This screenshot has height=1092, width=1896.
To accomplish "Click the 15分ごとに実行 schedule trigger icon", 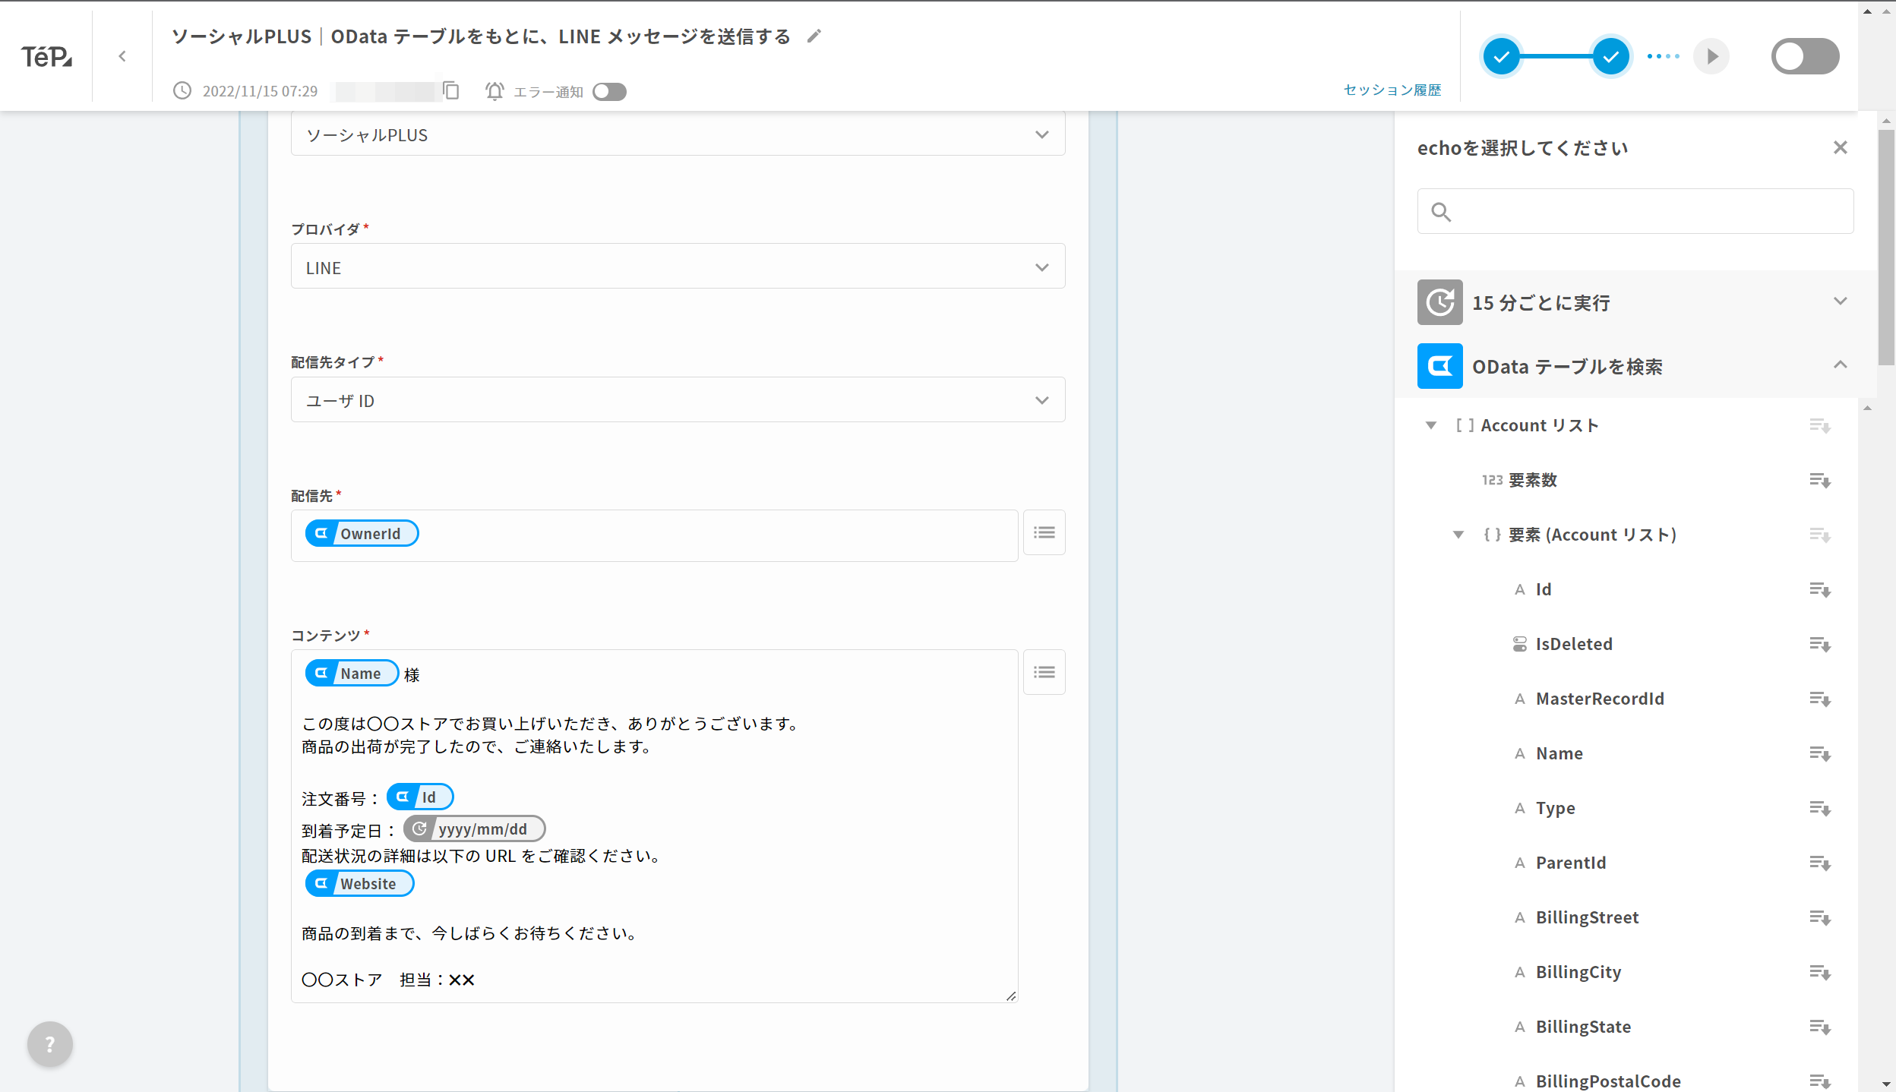I will 1440,302.
